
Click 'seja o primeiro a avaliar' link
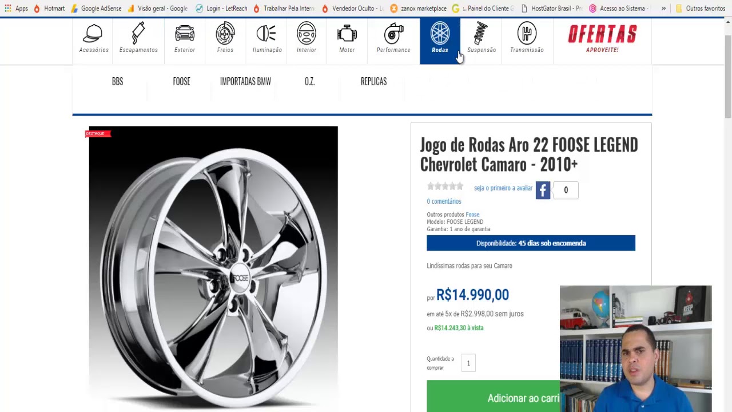point(503,188)
